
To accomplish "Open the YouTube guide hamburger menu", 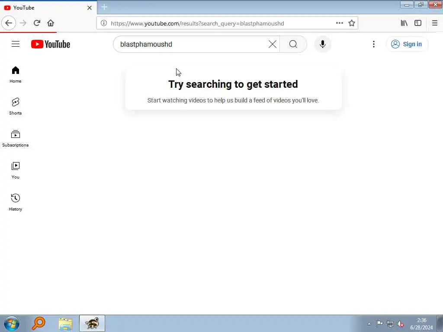I will coord(16,44).
